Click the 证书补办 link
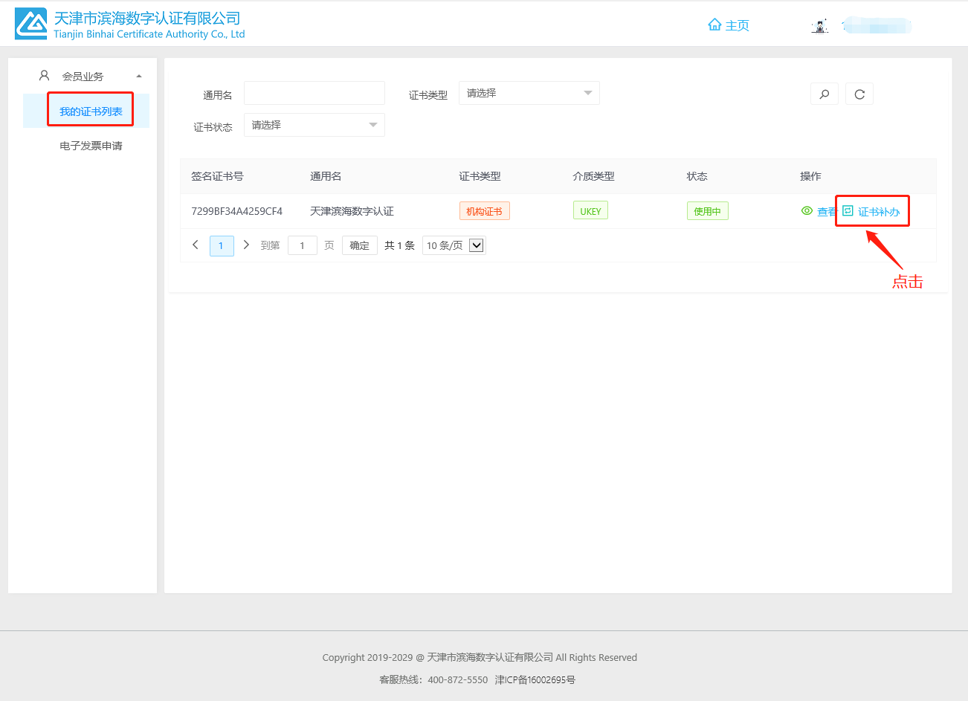The width and height of the screenshot is (968, 701). click(879, 212)
